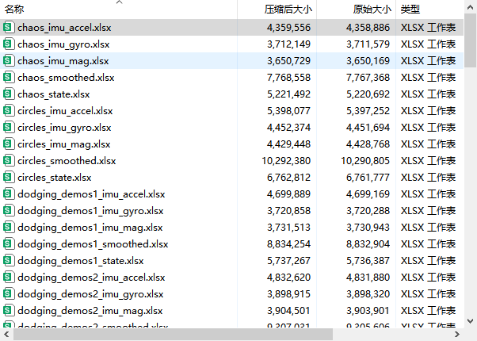Click the vertical scrollbar thumb
Viewport: 477px width, 341px height.
(x=471, y=40)
